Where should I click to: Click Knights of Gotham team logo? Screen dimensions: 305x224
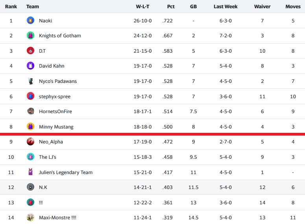[30, 36]
